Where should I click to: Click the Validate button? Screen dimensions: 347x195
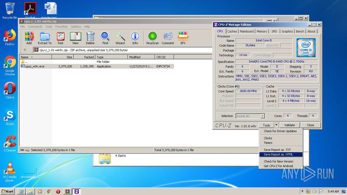pos(290,125)
